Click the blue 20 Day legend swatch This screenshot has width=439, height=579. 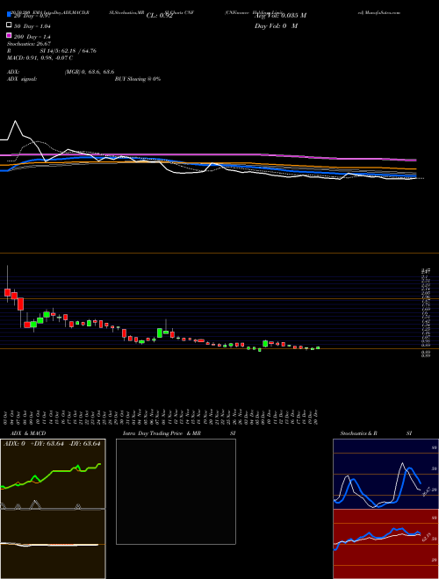tap(10, 15)
